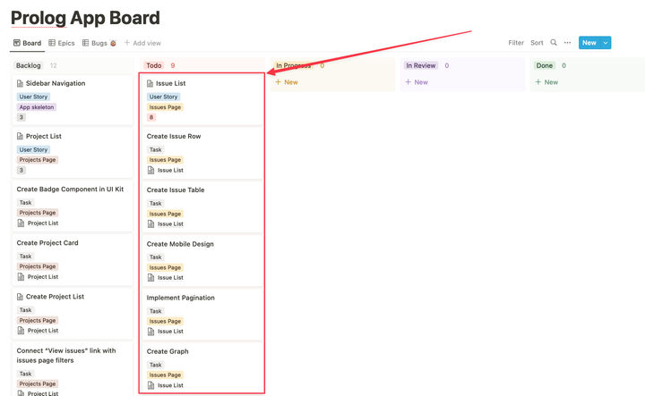This screenshot has height=396, width=645.
Task: Click the In Review column label
Action: point(421,65)
